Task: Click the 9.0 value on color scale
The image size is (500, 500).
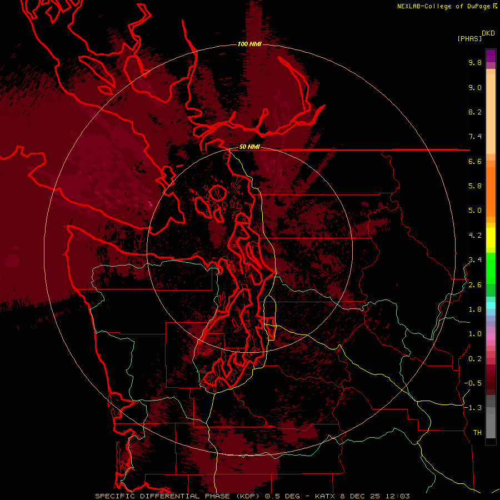Action: tap(475, 87)
